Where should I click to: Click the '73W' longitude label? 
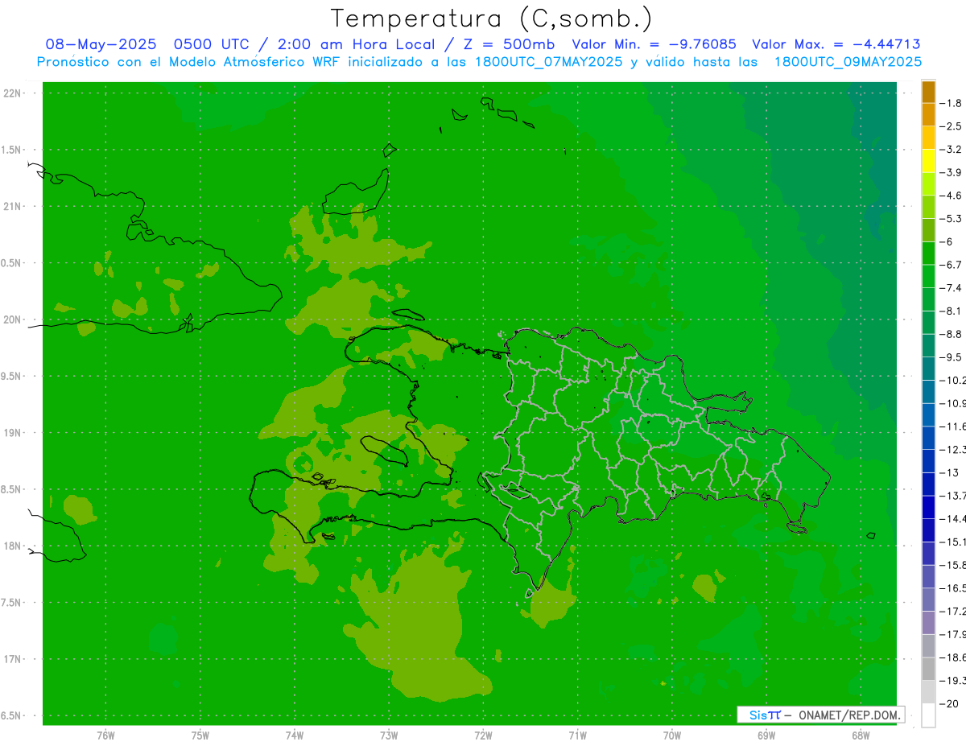(x=389, y=736)
